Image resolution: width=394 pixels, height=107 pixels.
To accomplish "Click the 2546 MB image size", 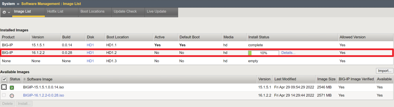I will (324, 87).
